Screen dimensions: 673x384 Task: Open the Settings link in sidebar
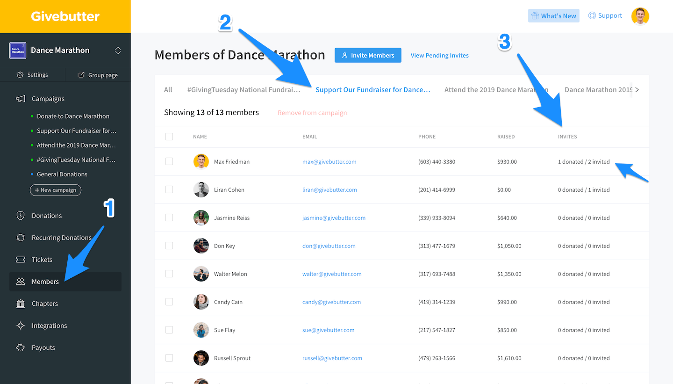(33, 75)
